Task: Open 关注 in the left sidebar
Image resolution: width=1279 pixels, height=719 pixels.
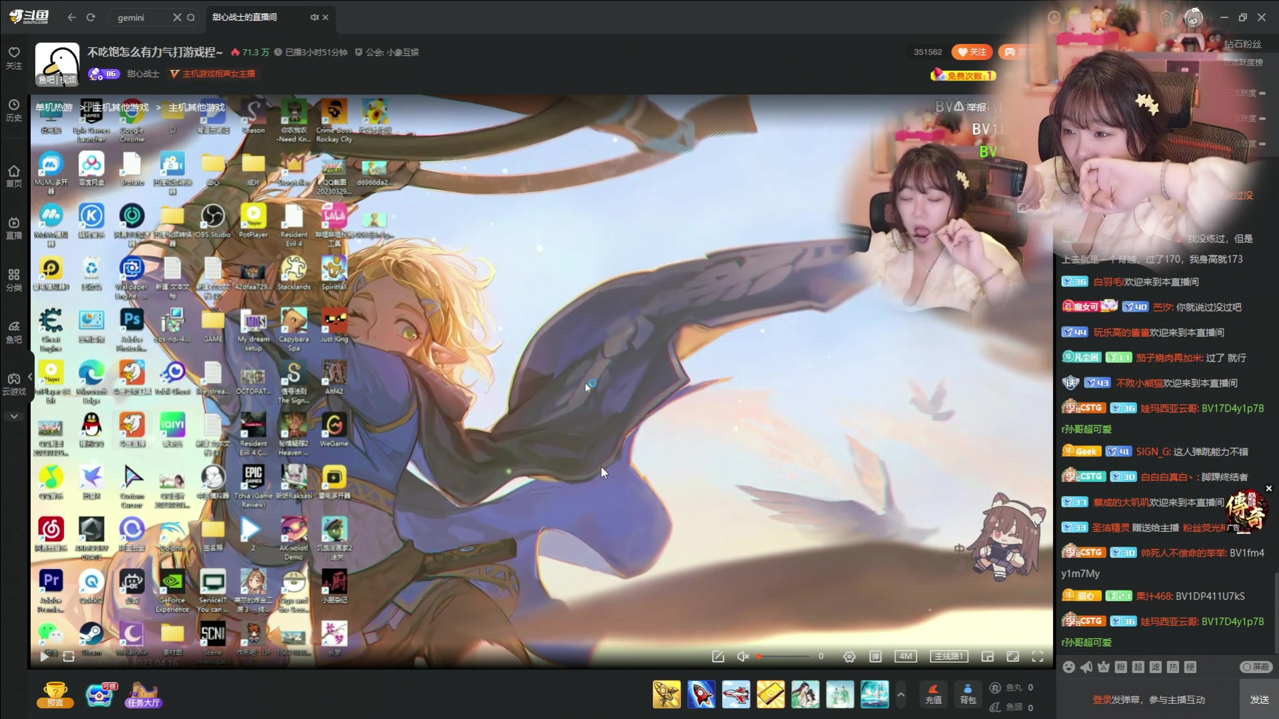Action: coord(14,58)
